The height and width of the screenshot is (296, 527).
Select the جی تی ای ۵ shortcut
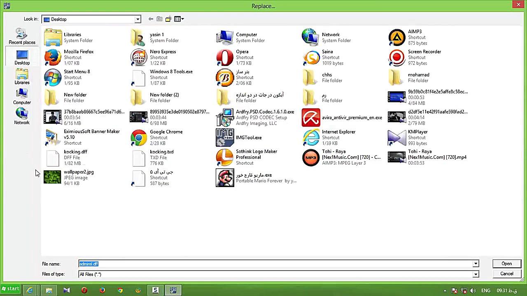[x=152, y=177]
